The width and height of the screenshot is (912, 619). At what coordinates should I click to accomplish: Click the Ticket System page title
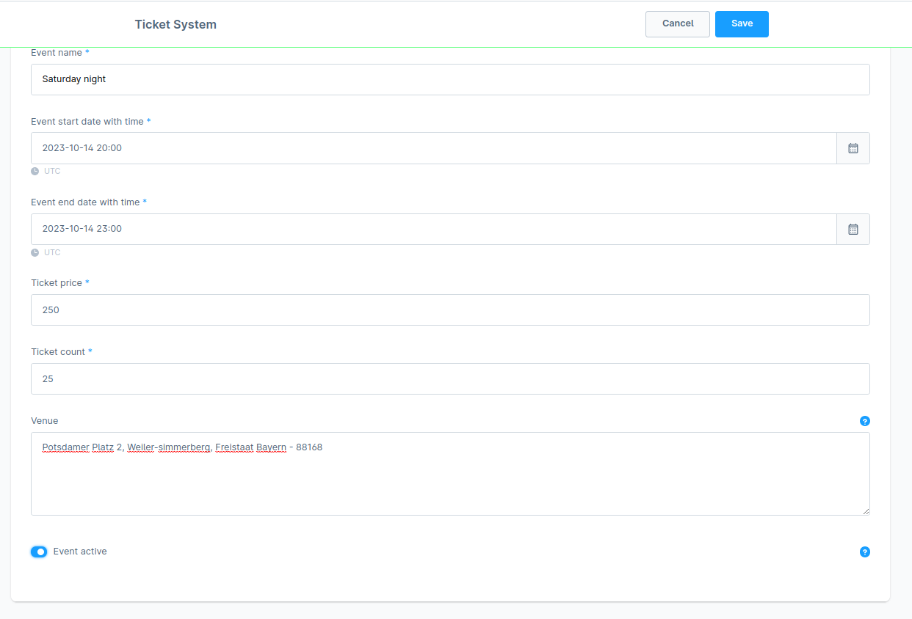coord(175,24)
